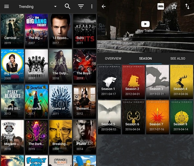Play the trailer video button
The height and width of the screenshot is (166, 194).
click(x=145, y=24)
